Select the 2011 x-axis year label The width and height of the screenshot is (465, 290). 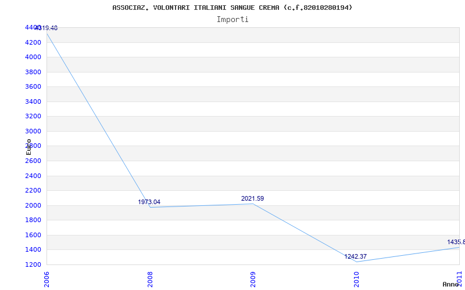[460, 278]
